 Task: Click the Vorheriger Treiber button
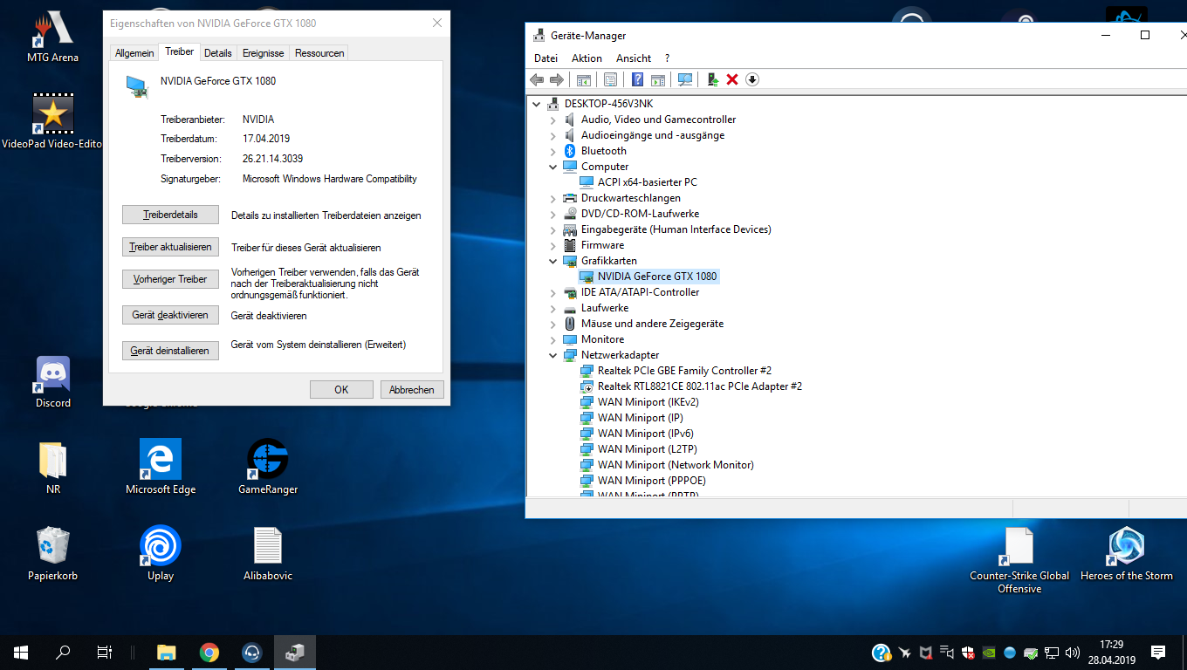click(170, 279)
